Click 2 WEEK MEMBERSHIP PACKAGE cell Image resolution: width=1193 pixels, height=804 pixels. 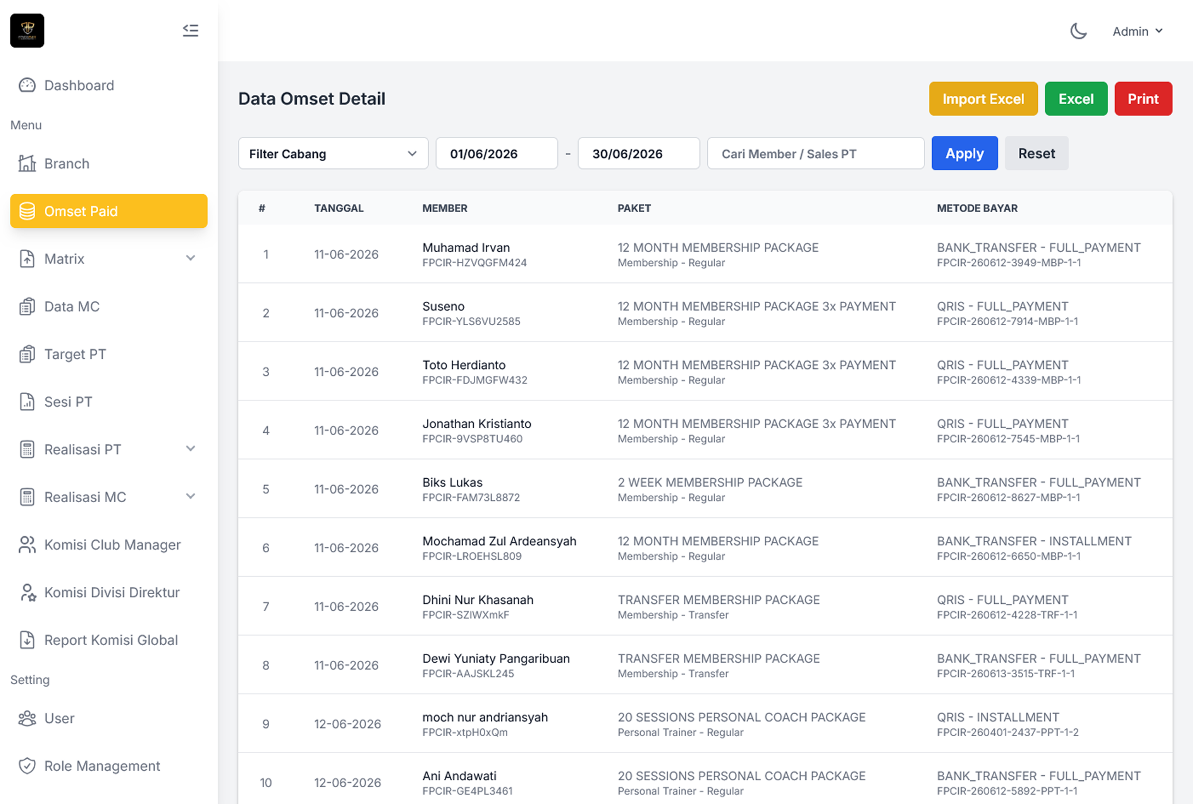710,483
